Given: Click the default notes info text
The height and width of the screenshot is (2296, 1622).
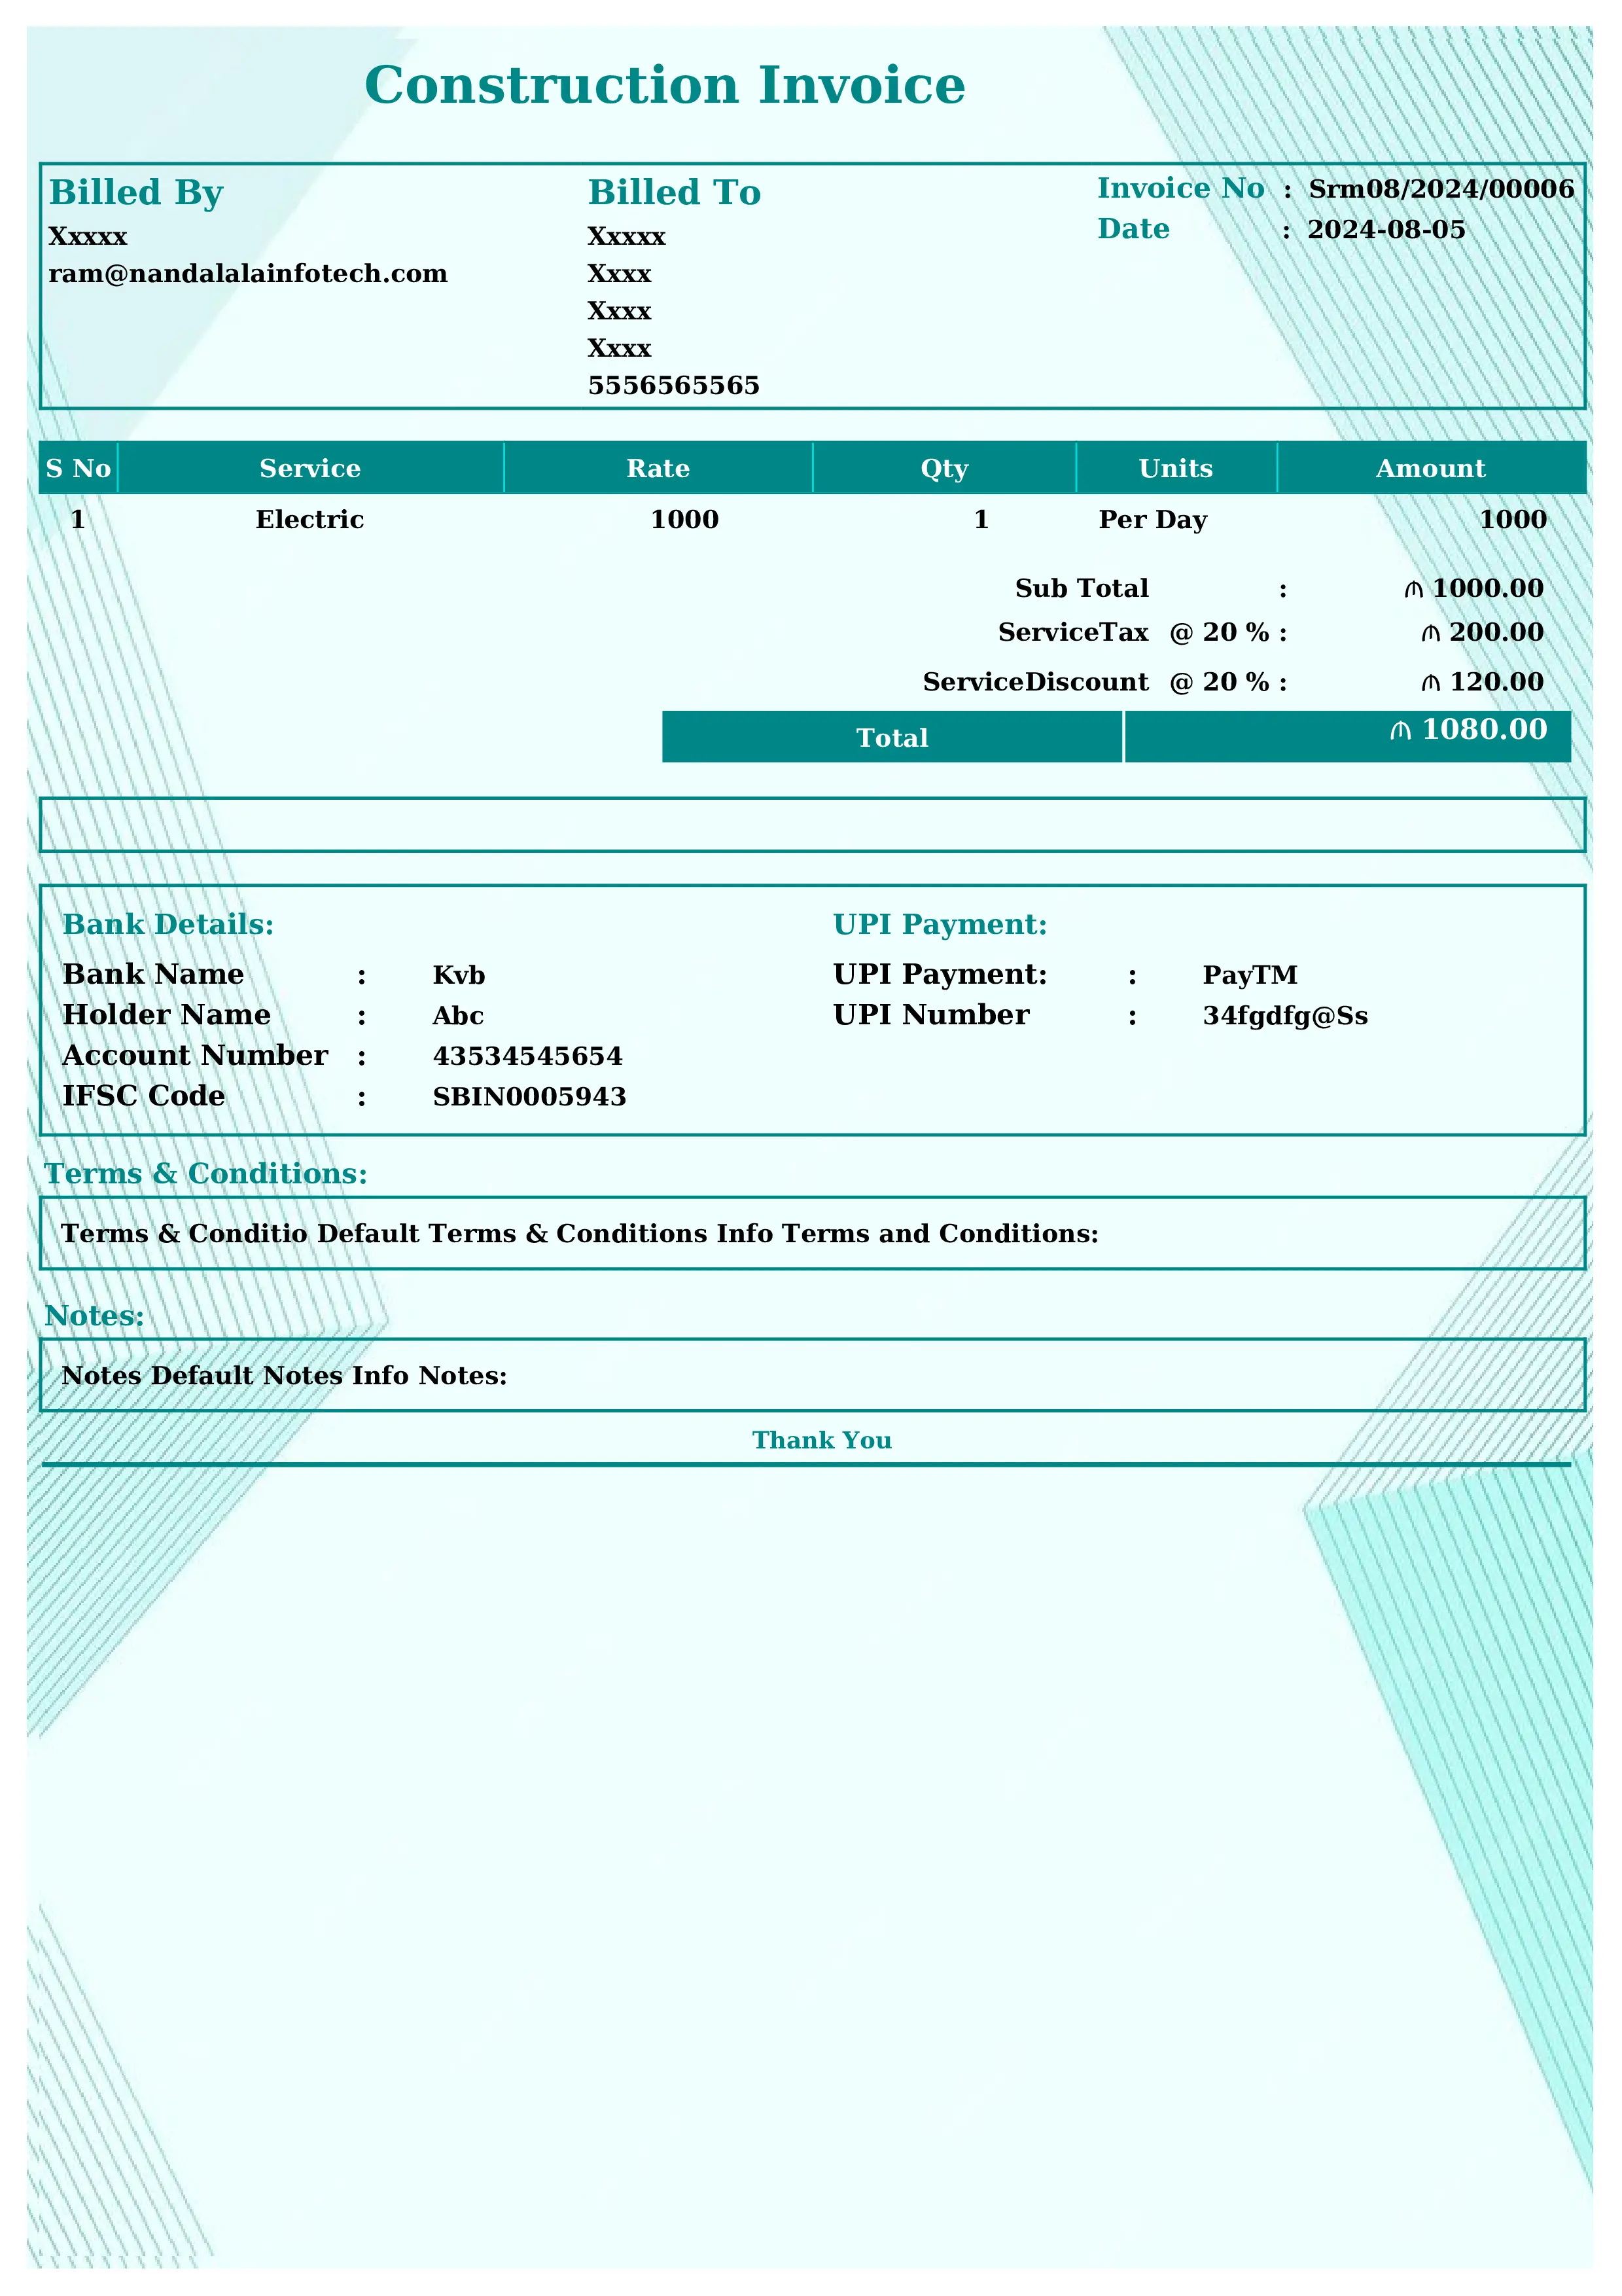Looking at the screenshot, I should coord(284,1376).
